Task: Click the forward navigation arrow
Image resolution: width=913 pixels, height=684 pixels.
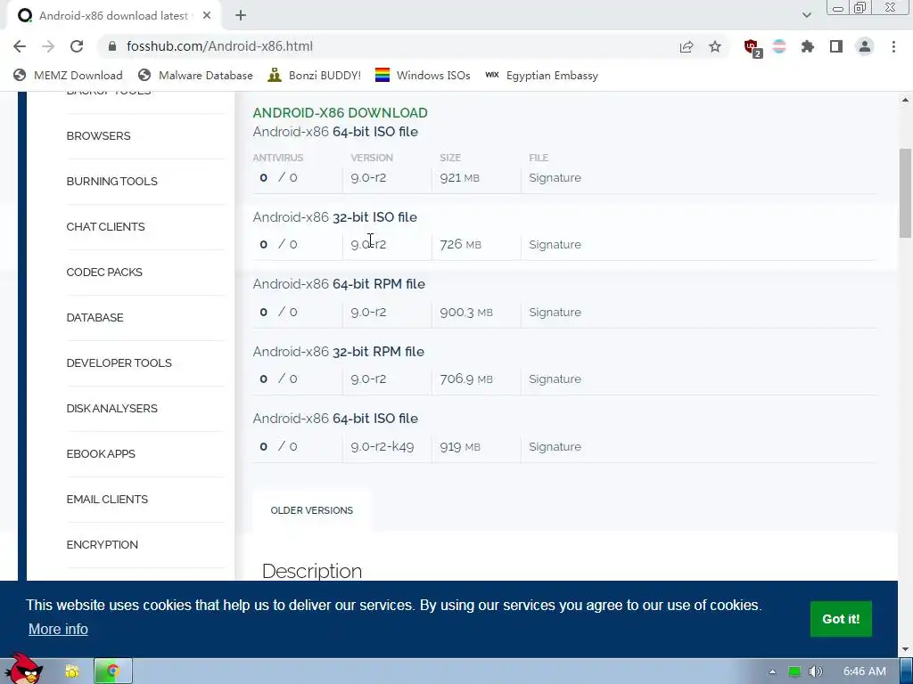Action: pyautogui.click(x=48, y=46)
